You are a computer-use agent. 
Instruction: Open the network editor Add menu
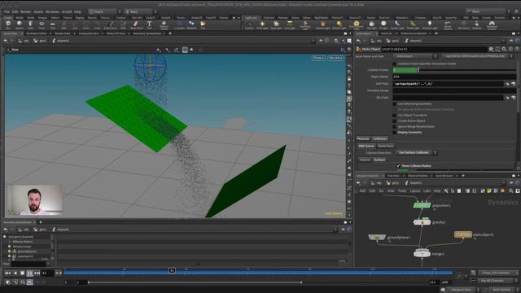click(x=362, y=191)
